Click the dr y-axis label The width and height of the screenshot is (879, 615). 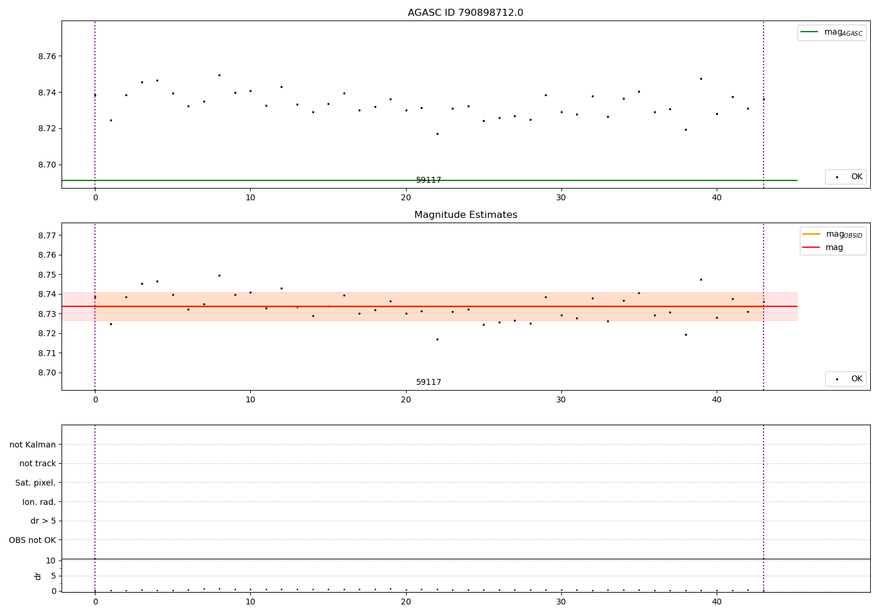point(38,576)
